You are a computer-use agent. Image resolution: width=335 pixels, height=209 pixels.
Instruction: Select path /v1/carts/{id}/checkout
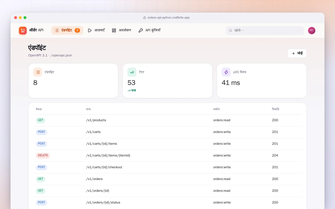click(x=104, y=167)
